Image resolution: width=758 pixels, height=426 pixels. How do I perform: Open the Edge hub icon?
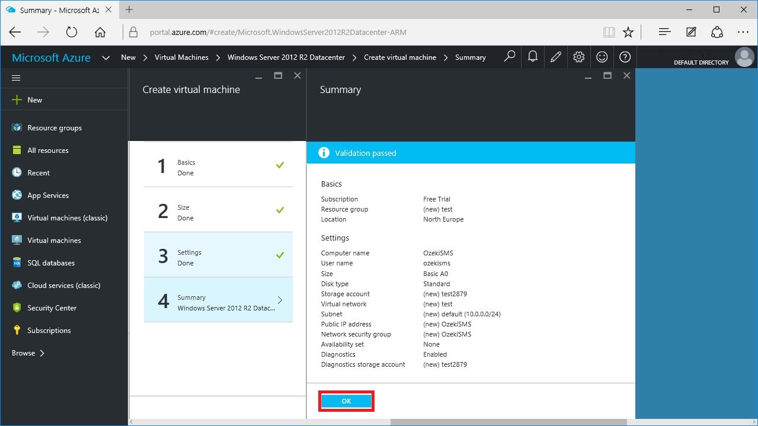point(665,32)
